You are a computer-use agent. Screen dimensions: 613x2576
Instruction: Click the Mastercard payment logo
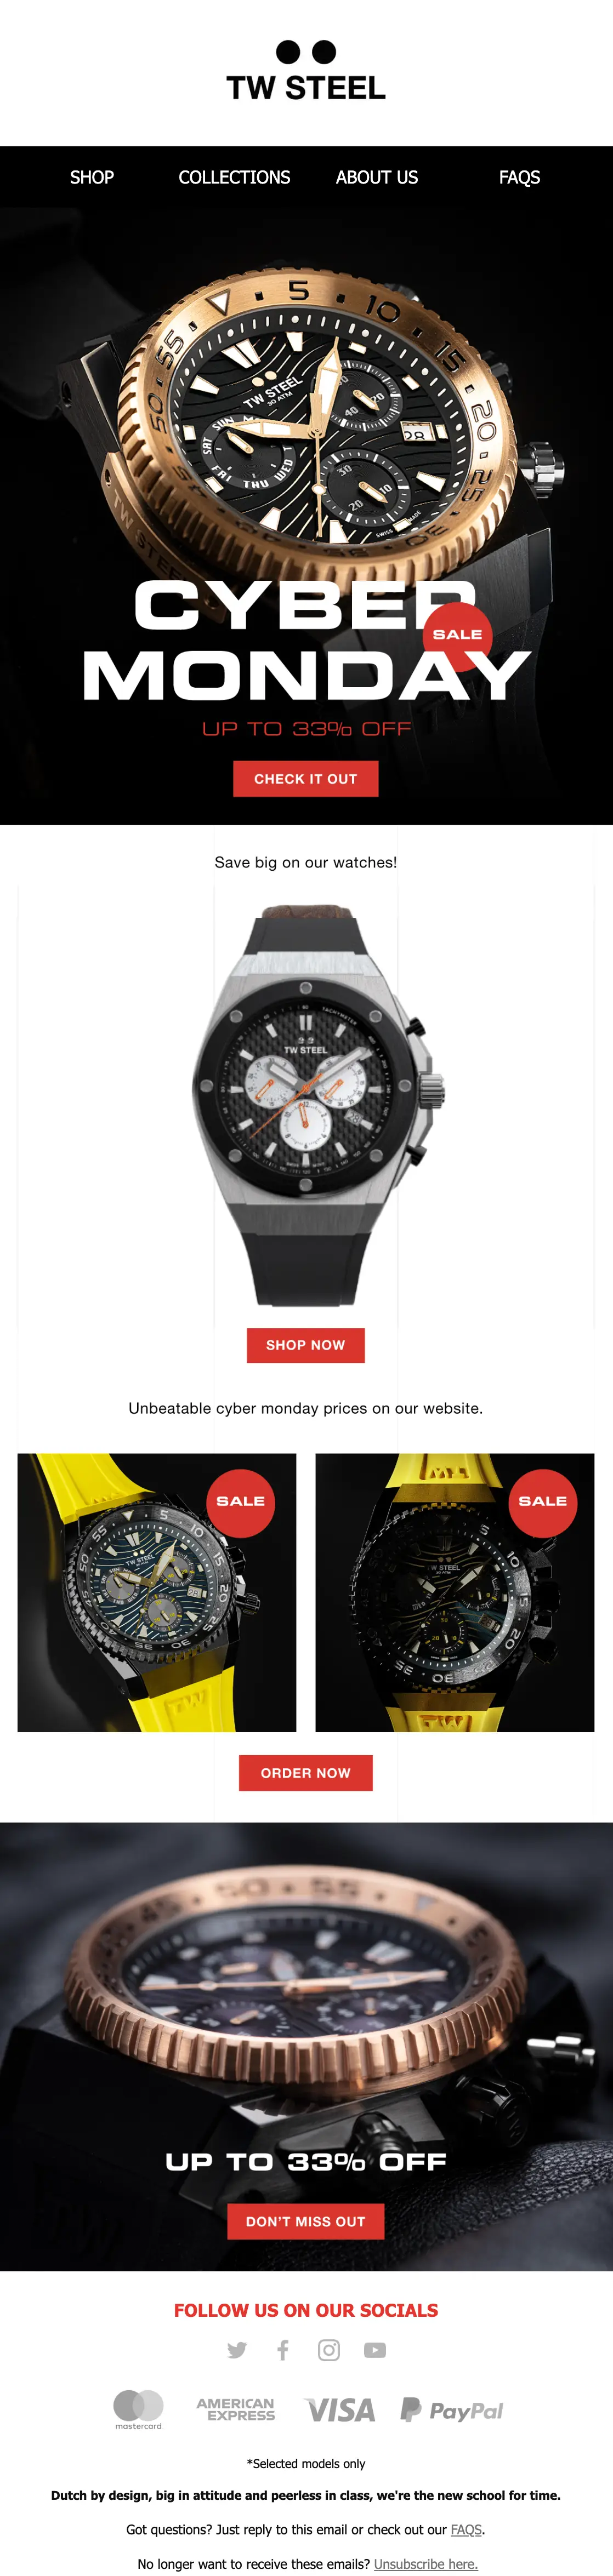[x=139, y=2409]
